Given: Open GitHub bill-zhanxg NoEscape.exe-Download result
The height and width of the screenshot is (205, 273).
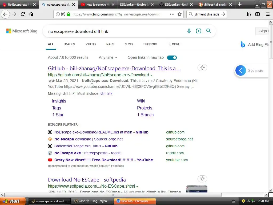Looking at the screenshot, I should 114,68.
